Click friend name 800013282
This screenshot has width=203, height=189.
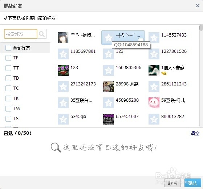[172, 116]
